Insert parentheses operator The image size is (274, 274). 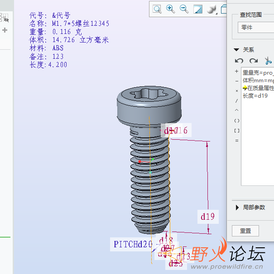click(237, 121)
